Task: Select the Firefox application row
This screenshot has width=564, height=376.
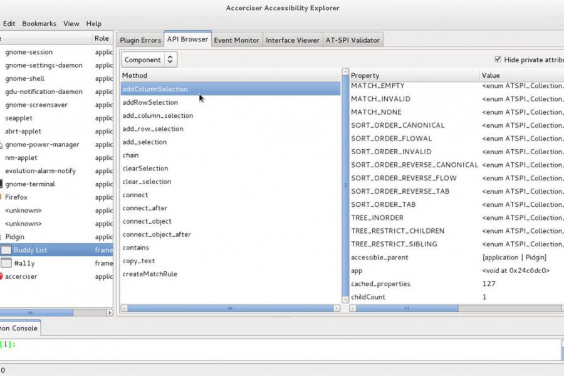Action: click(x=56, y=197)
